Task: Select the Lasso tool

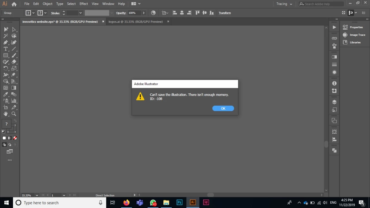Action: [x=14, y=36]
